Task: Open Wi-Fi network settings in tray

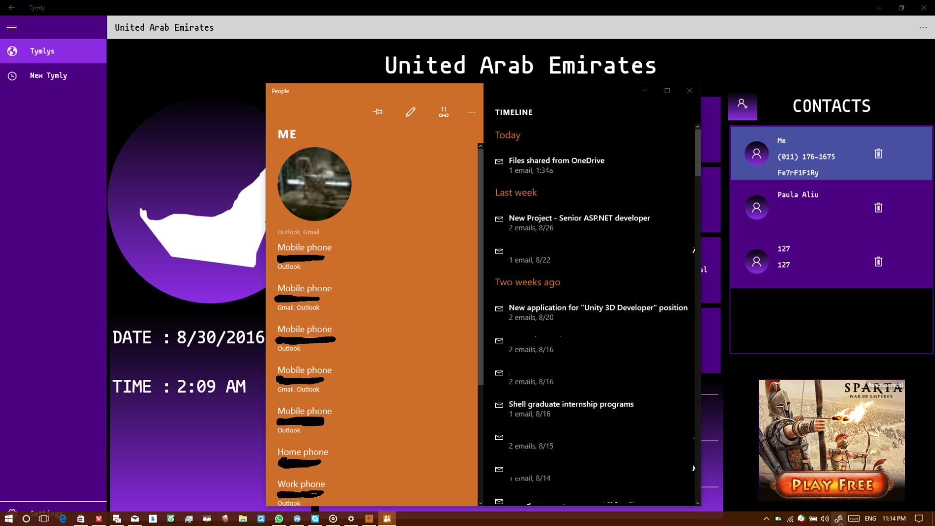Action: [790, 519]
